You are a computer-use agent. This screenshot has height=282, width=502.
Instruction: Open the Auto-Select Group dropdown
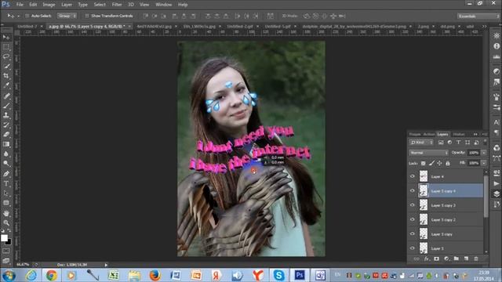pyautogui.click(x=67, y=16)
